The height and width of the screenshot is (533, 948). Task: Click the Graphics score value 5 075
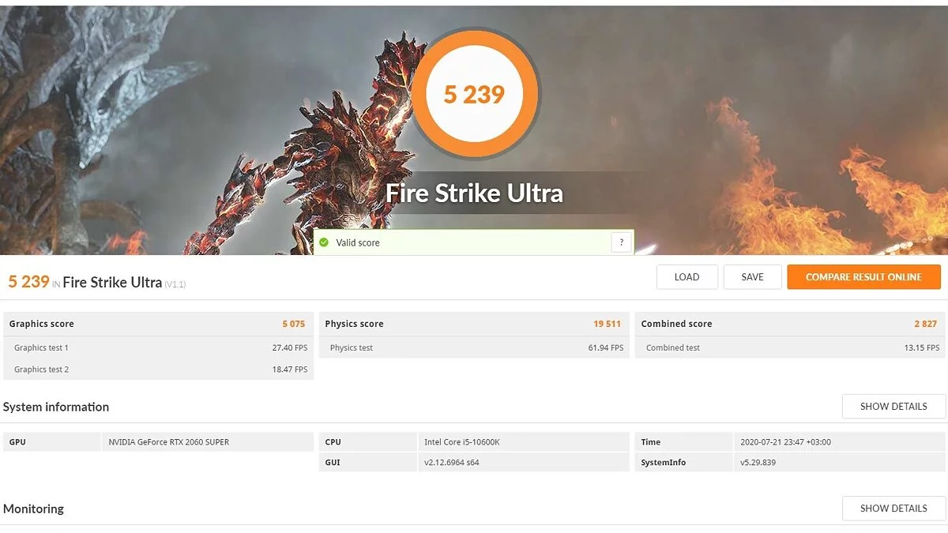[293, 324]
